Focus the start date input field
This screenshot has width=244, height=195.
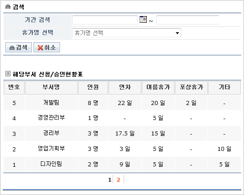point(105,20)
